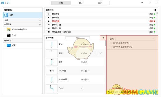Click the X2 mouse button icon
Viewport: 161px width, 97px height.
point(49,28)
